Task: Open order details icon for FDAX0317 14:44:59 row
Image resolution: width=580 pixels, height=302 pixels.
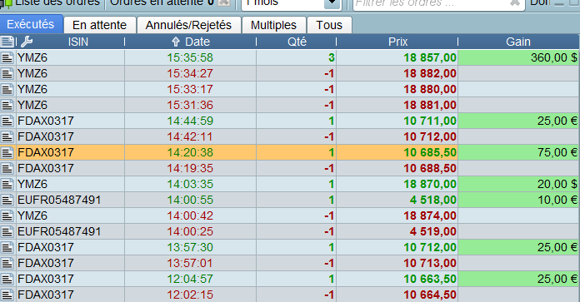Action: point(7,121)
